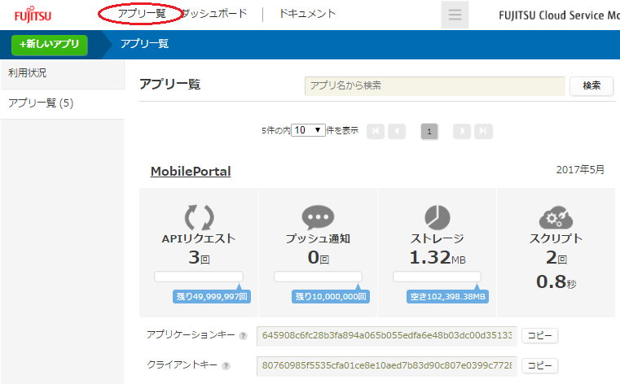
Task: Click the アプリケーションキー value field
Action: coord(387,336)
